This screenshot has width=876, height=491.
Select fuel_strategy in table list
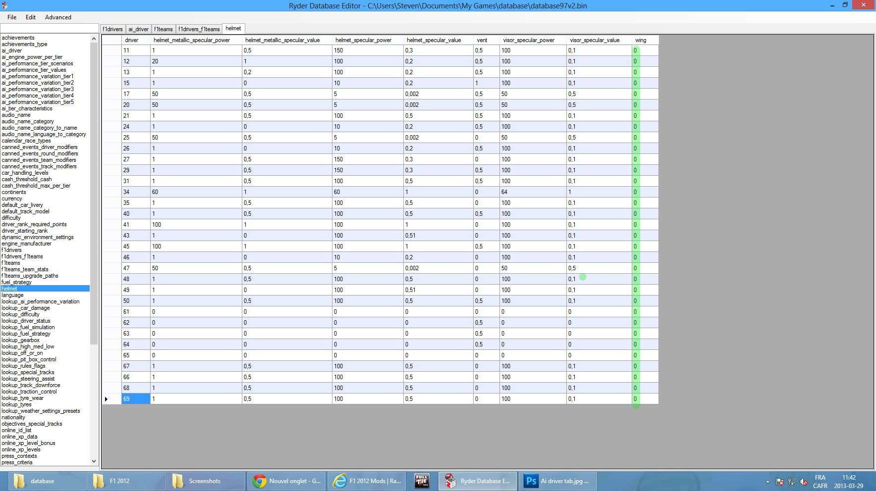(16, 282)
